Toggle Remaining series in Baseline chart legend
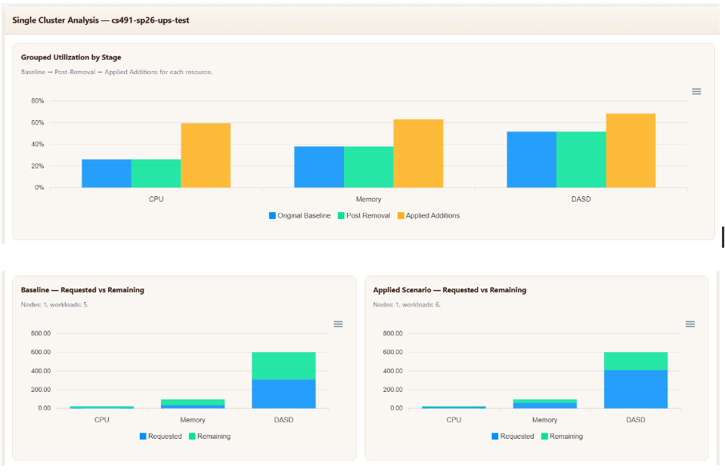 point(209,437)
